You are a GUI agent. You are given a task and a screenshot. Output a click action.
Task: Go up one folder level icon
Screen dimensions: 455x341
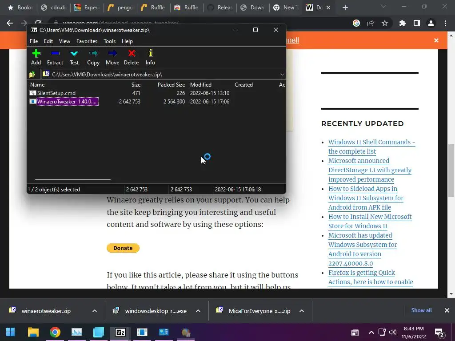tap(32, 75)
